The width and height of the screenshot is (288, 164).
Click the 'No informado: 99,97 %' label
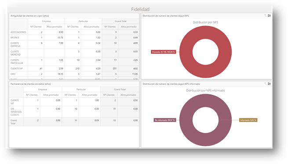pos(165,120)
